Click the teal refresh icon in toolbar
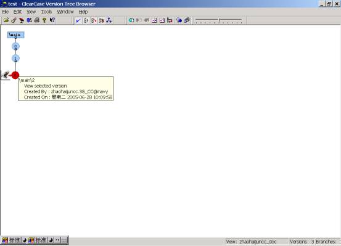This screenshot has width=341, height=246. [x=131, y=20]
